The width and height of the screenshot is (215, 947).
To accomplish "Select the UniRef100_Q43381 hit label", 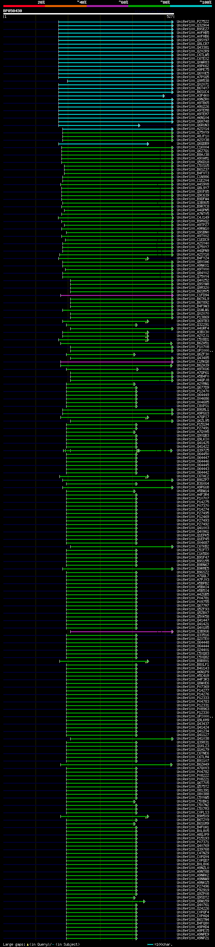I will coord(193,47).
